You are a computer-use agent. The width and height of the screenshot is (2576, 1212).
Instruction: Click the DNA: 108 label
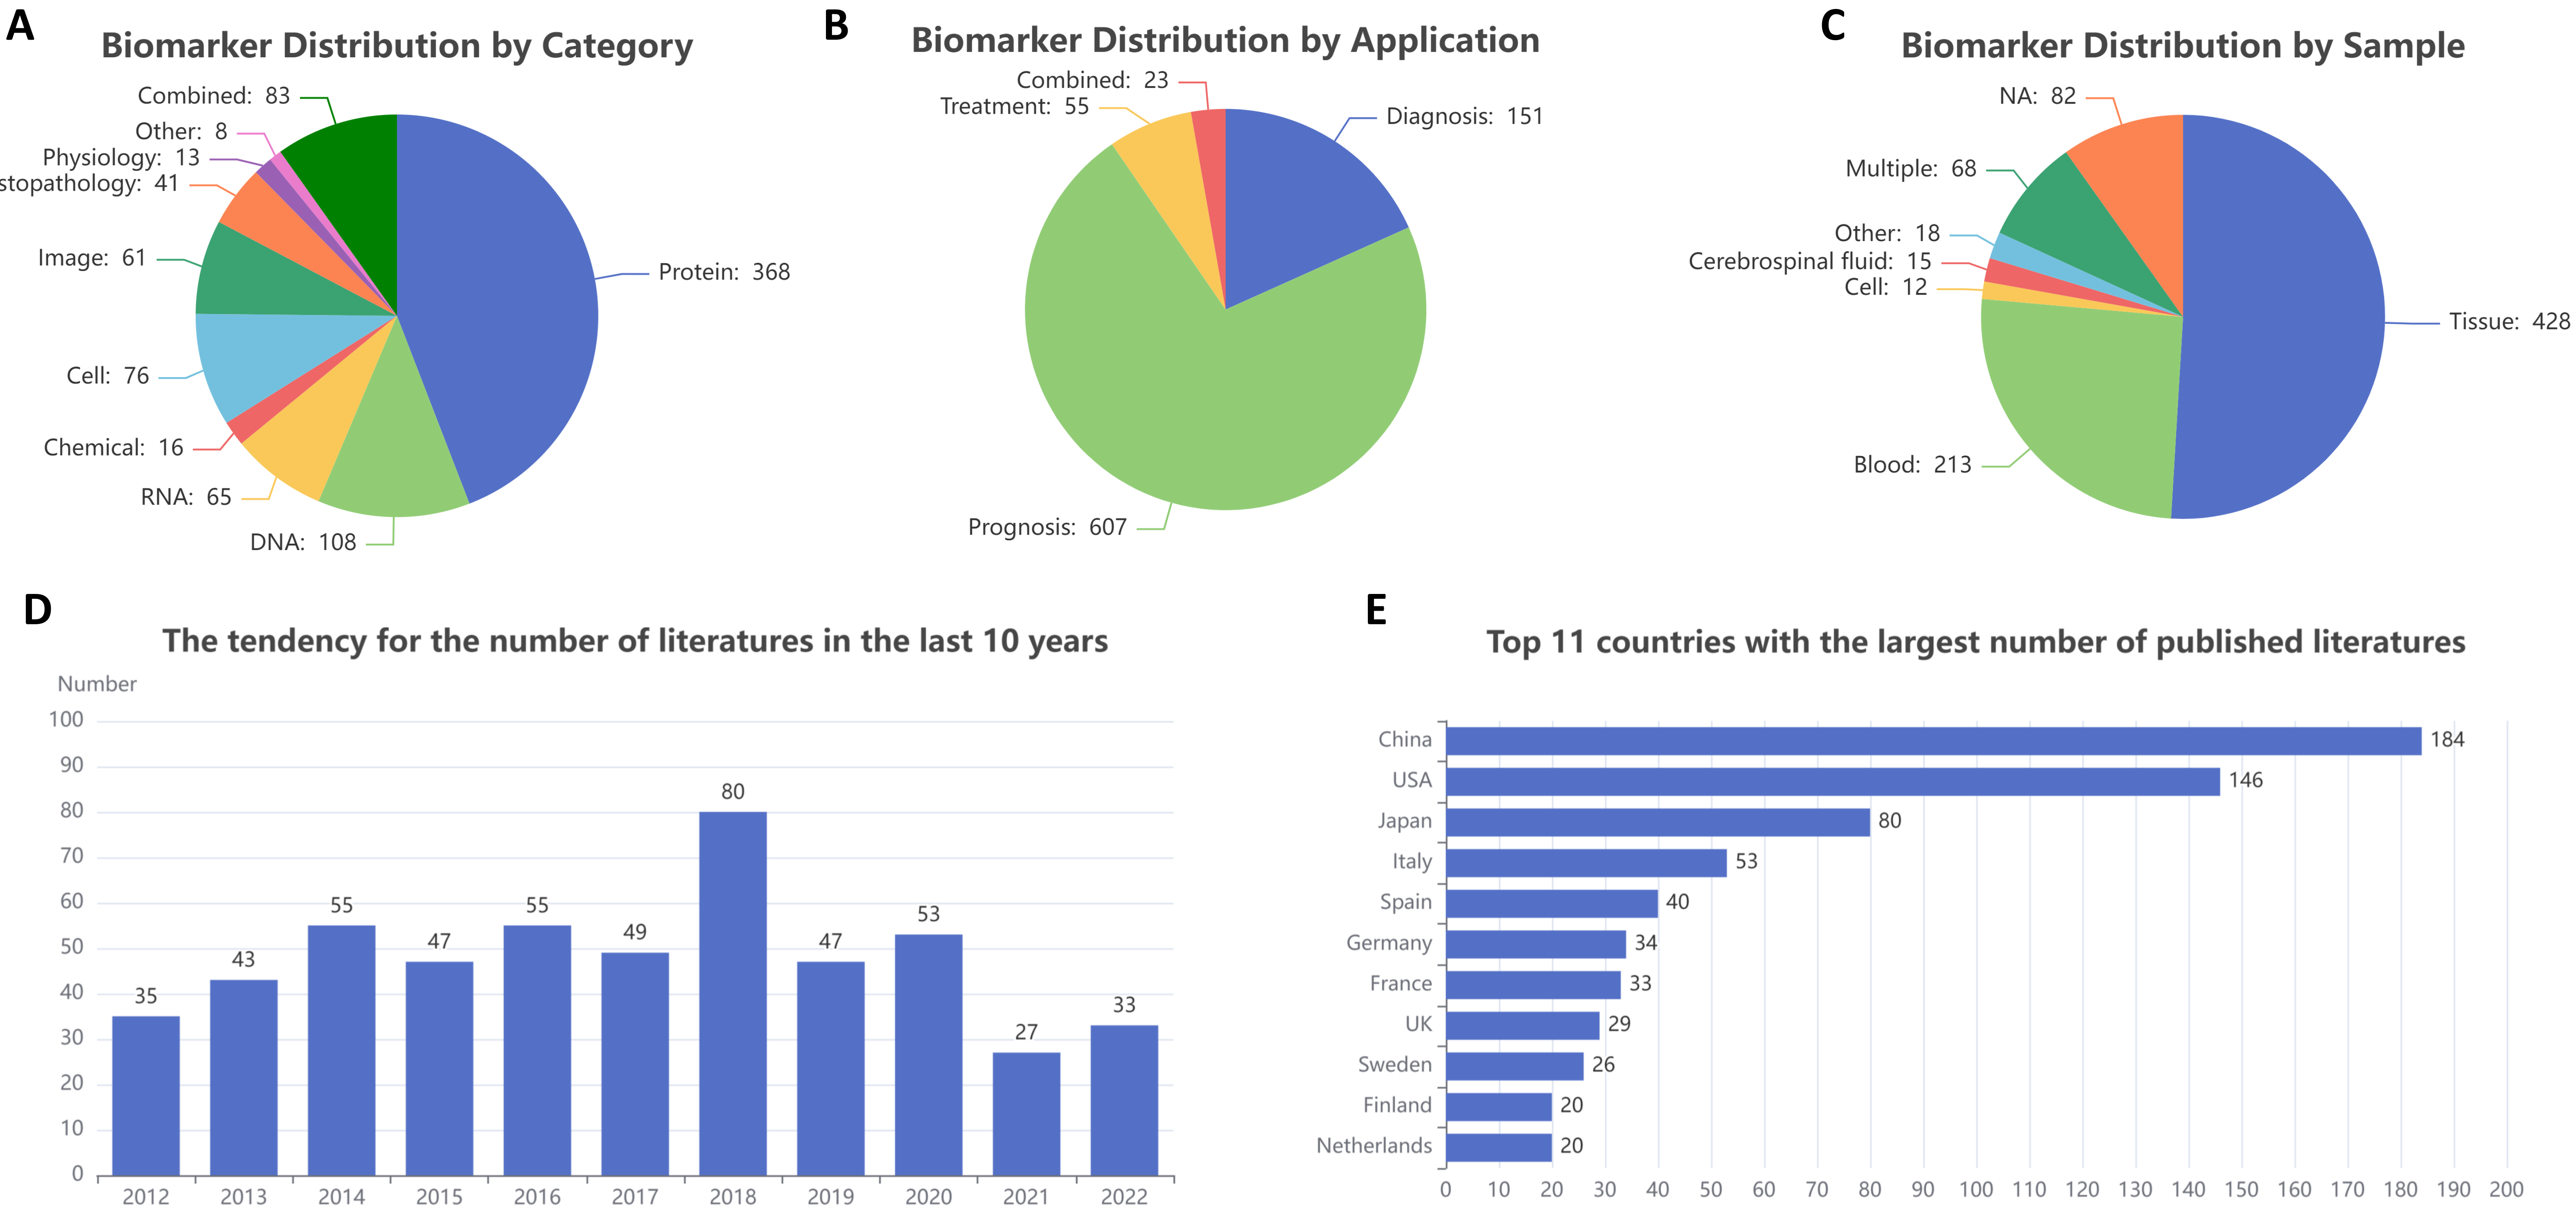(x=303, y=542)
